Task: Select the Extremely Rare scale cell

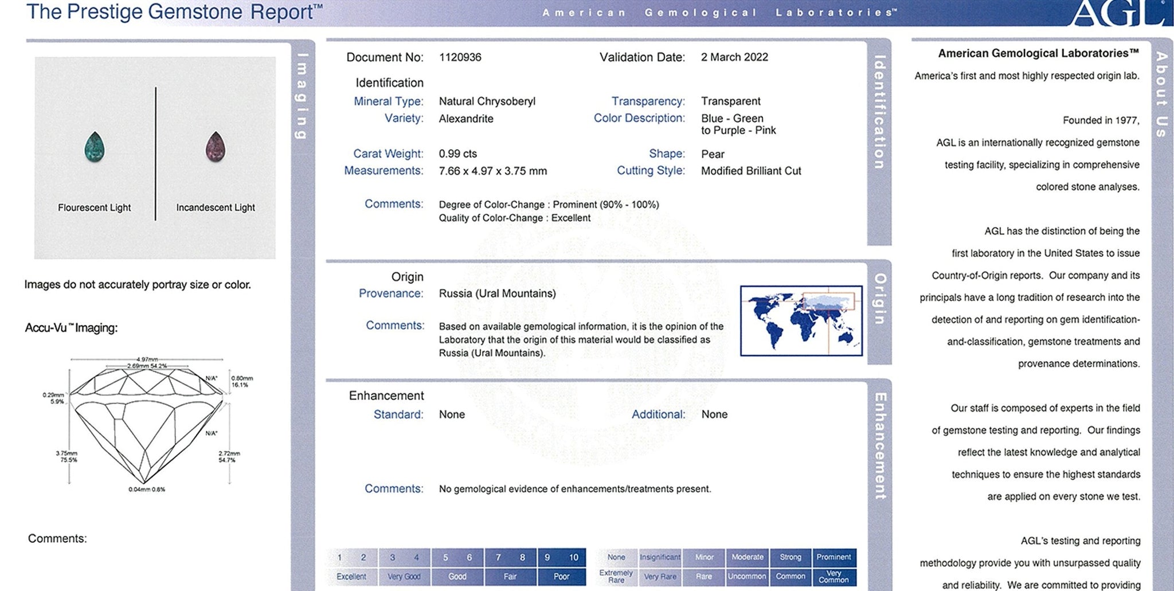Action: (x=616, y=577)
